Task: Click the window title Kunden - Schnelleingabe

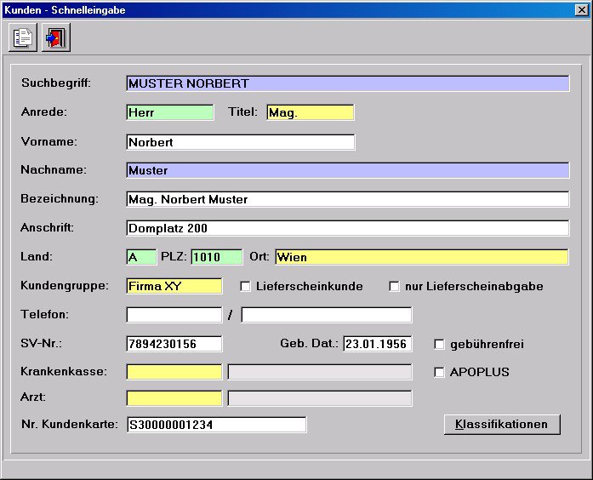Action: click(x=65, y=10)
